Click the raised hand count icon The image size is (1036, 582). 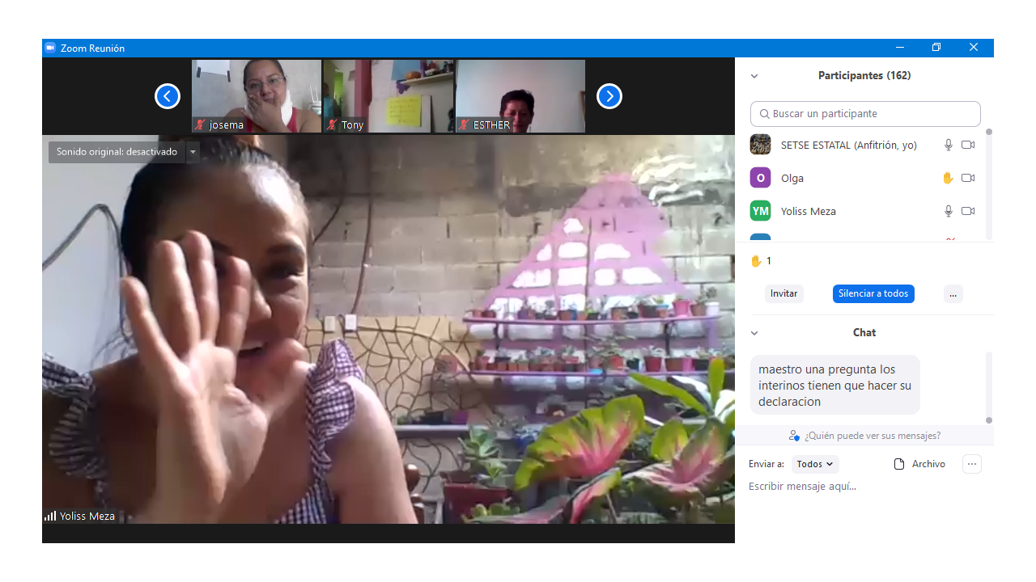(756, 261)
